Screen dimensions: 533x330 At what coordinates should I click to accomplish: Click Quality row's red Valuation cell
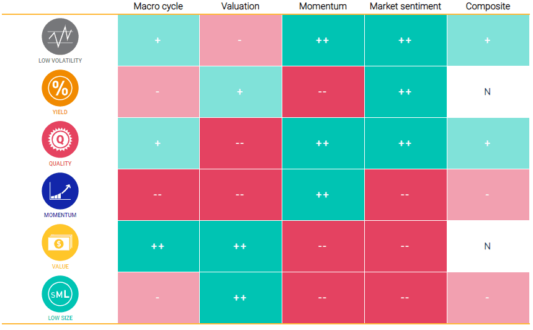(x=240, y=143)
